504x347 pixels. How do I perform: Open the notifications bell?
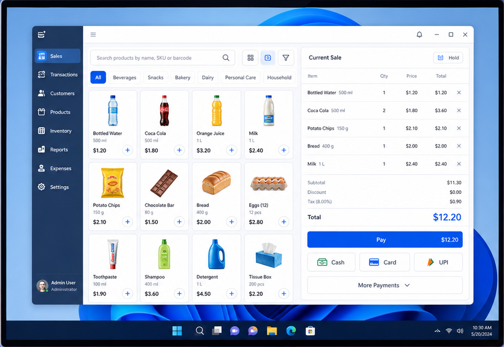click(419, 35)
